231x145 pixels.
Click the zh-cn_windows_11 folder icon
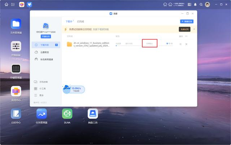coord(69,44)
